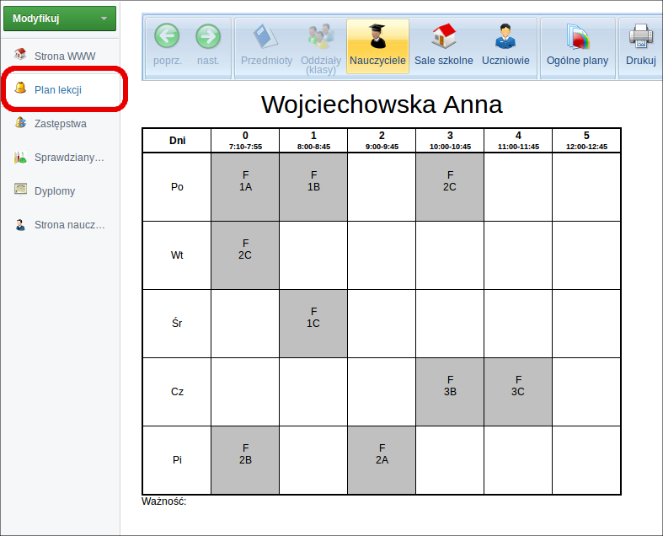Click period 4 header 11:00-11:45
This screenshot has height=536, width=663.
click(x=518, y=141)
